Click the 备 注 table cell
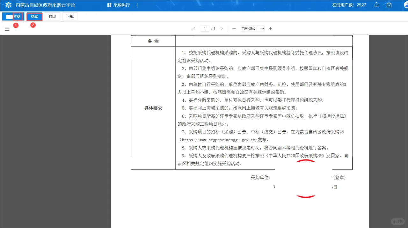 point(153,41)
